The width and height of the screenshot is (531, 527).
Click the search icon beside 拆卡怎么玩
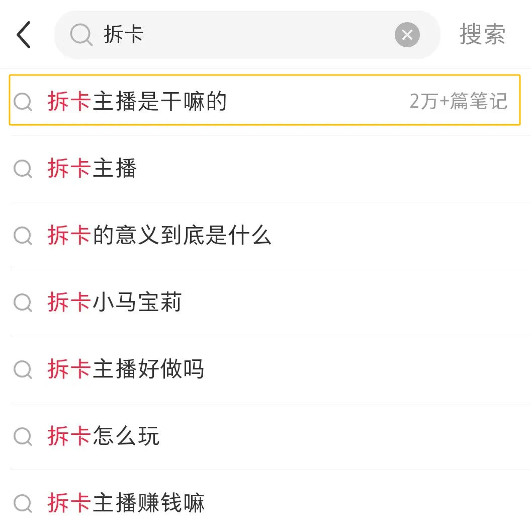point(23,437)
